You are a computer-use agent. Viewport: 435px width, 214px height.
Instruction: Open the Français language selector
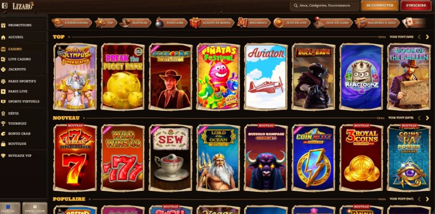point(10,208)
